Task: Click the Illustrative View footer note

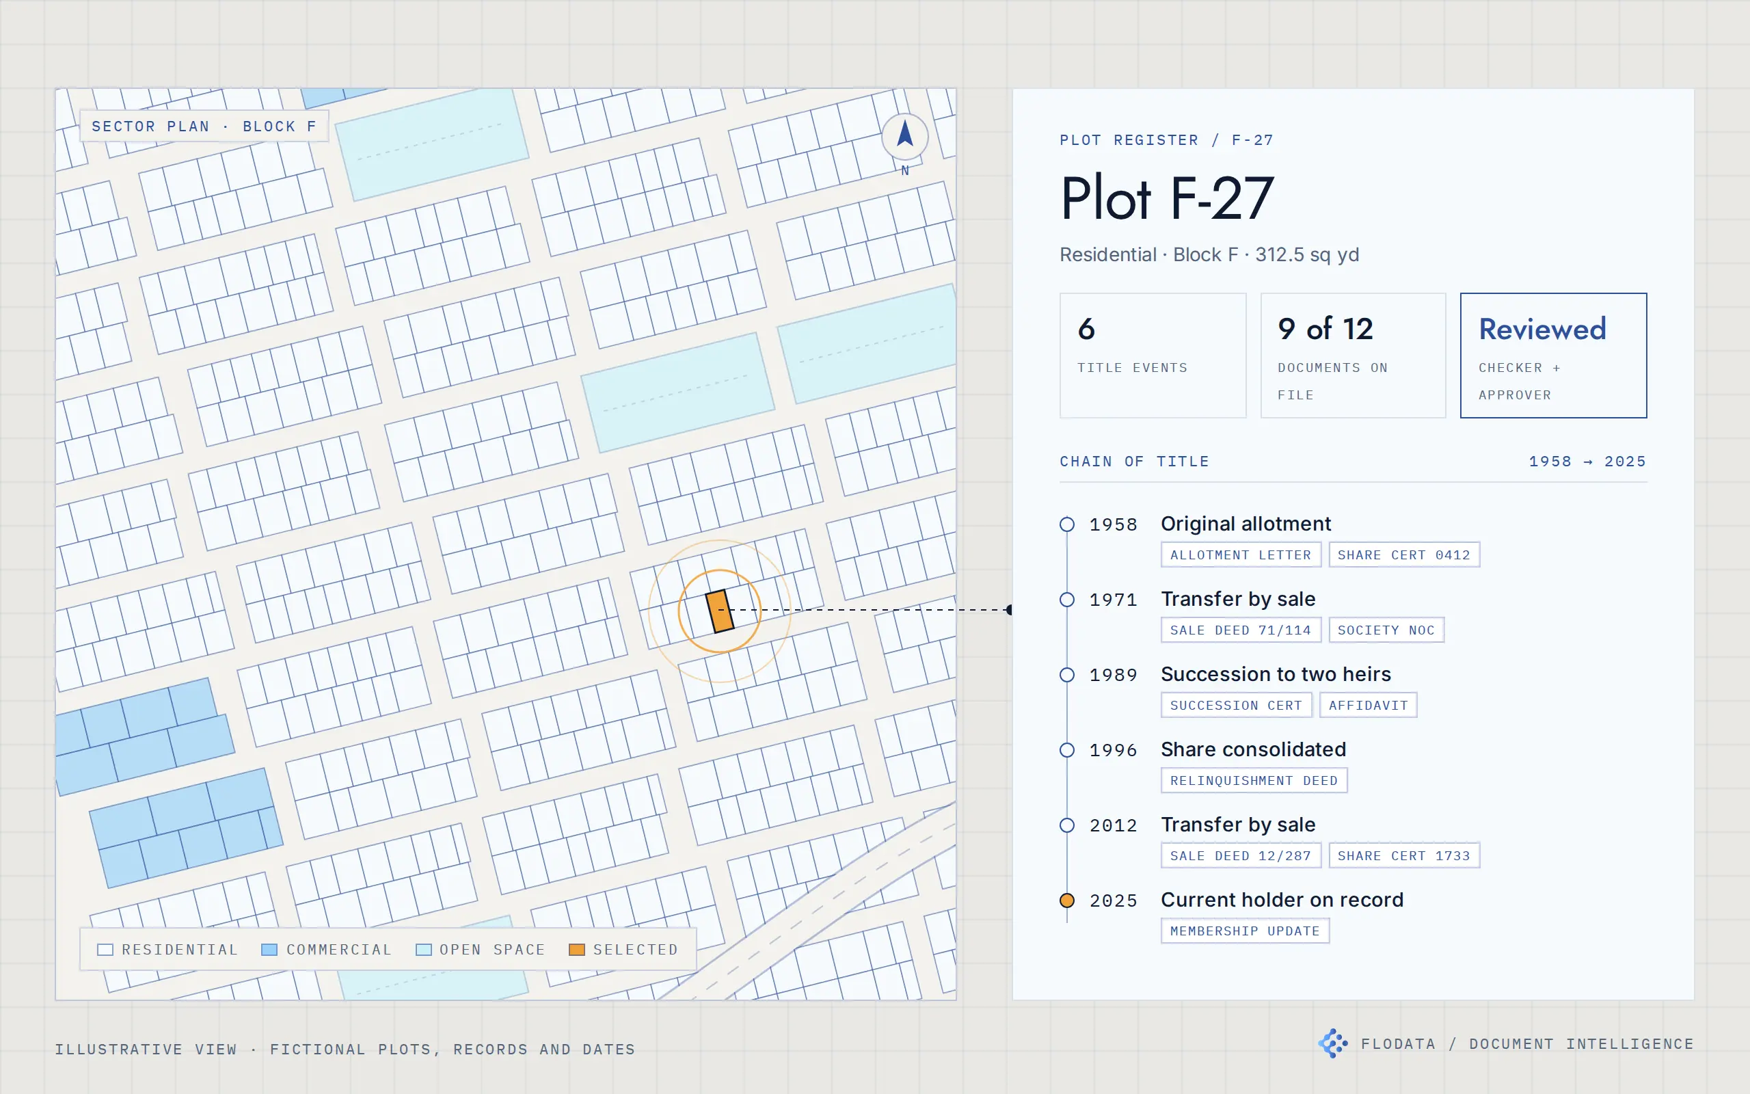Action: pyautogui.click(x=345, y=1049)
